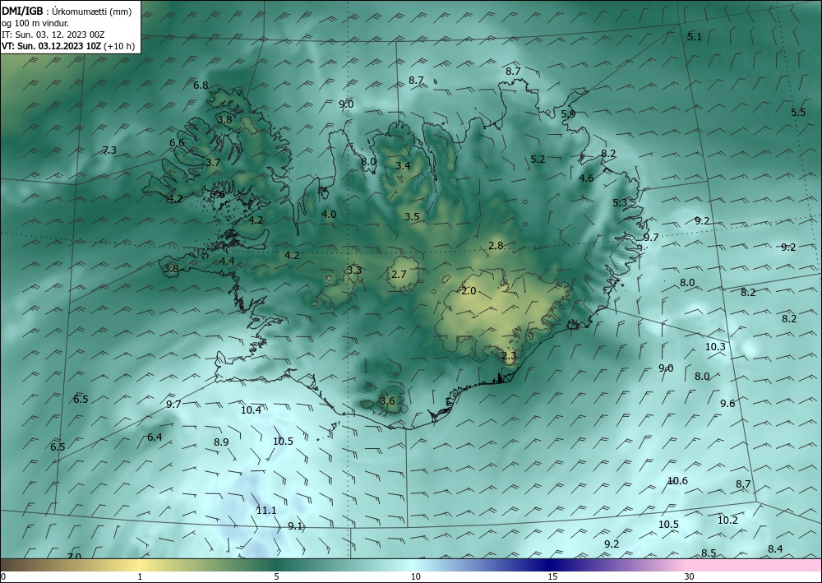
Task: Click the 2.7 value on the glacier
Action: pyautogui.click(x=399, y=274)
